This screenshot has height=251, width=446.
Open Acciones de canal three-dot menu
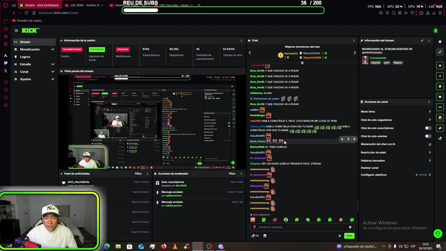tap(429, 102)
